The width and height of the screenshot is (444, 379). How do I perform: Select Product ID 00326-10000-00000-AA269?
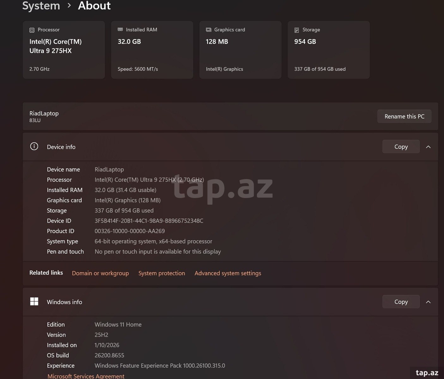(130, 231)
